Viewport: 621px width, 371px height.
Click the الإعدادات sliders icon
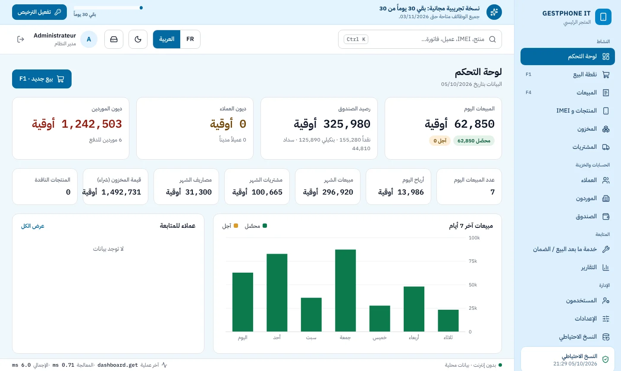(606, 319)
